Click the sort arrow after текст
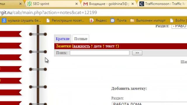Image resolution: width=187 pixels, height=105 pixels. (116, 46)
